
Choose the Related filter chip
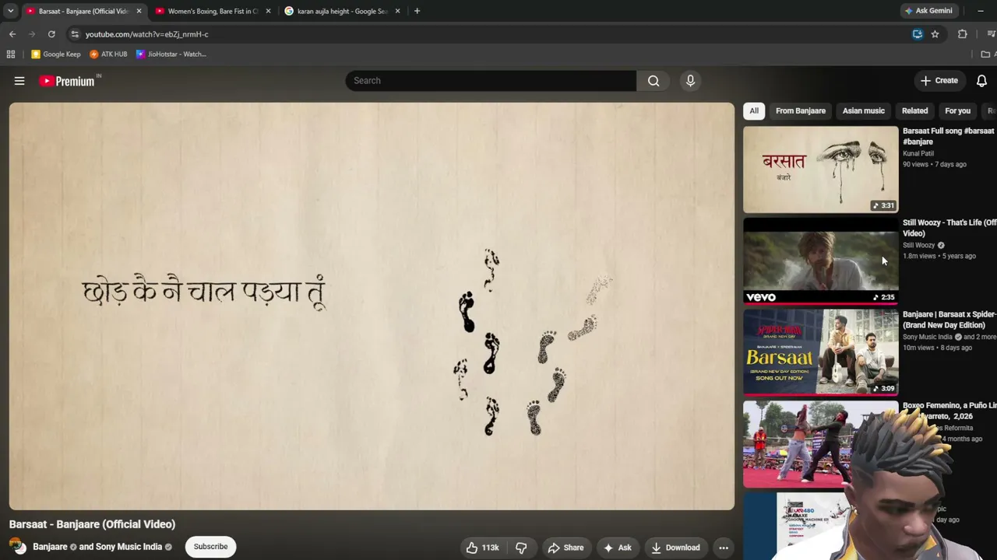pyautogui.click(x=915, y=110)
